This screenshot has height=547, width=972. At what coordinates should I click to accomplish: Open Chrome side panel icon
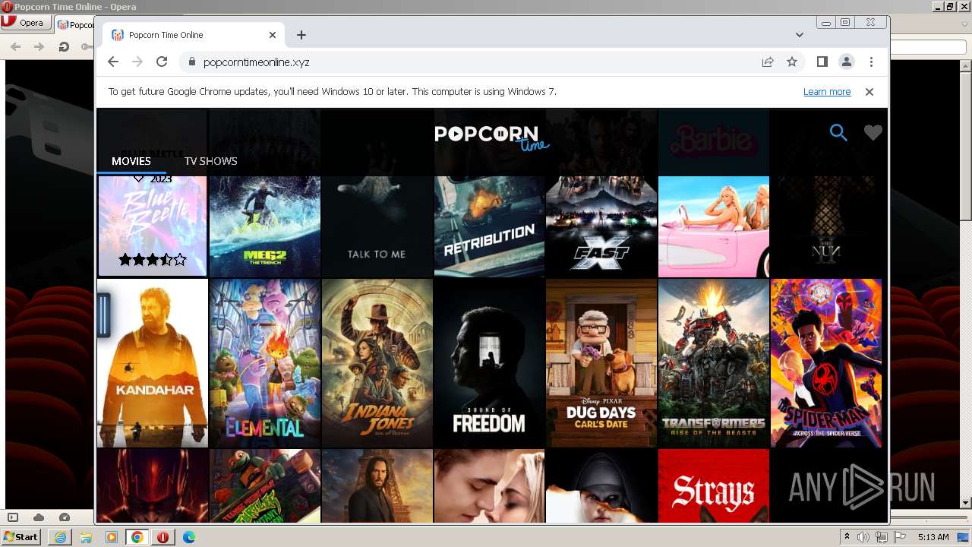pos(822,62)
